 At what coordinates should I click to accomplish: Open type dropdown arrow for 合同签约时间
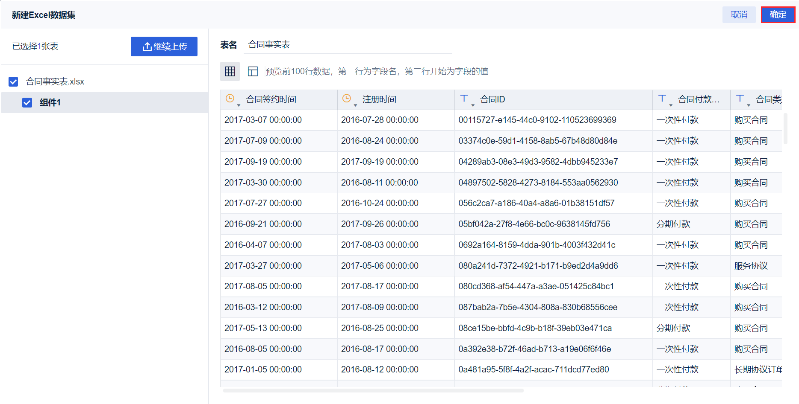click(x=239, y=105)
